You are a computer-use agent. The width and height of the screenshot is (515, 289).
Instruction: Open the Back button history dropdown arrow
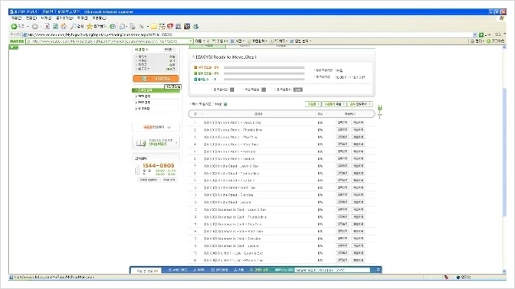click(28, 27)
